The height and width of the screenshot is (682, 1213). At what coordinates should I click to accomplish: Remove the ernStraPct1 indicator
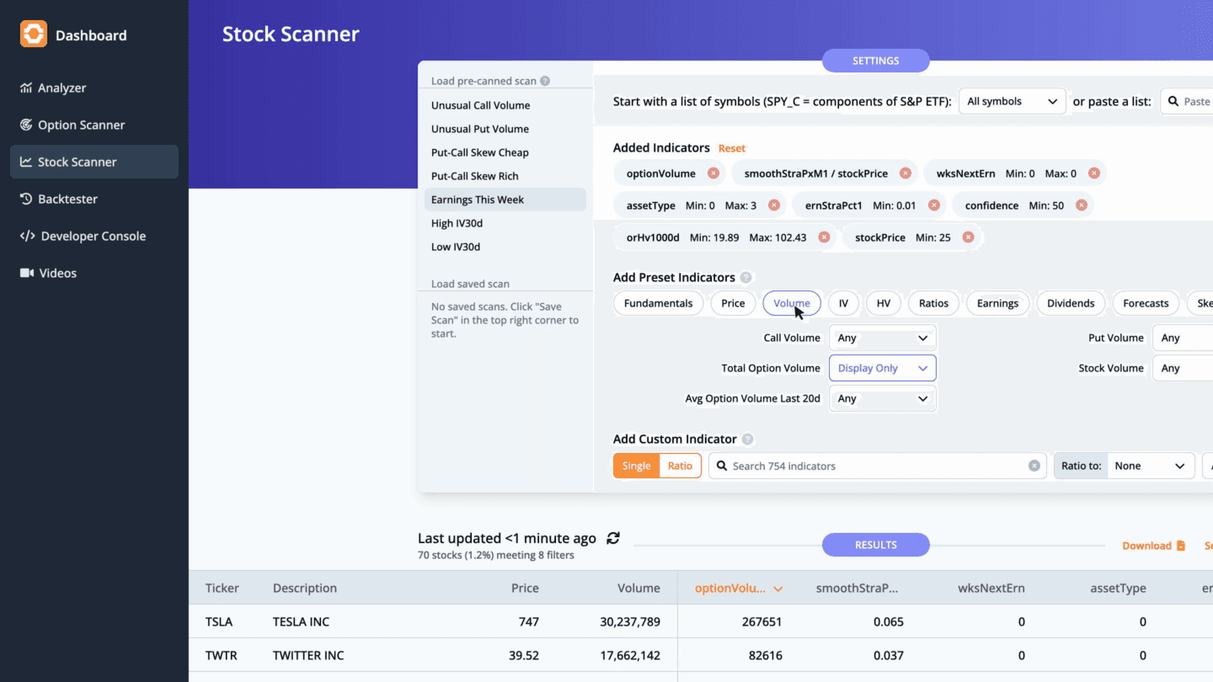933,205
